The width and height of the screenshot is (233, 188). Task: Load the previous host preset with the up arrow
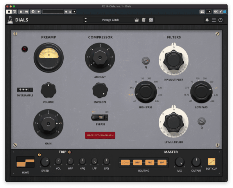[x=66, y=12]
